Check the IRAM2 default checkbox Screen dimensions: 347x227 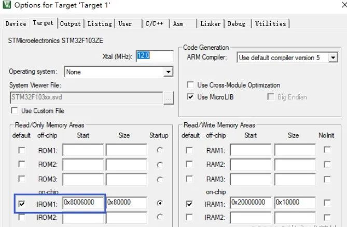pos(189,217)
